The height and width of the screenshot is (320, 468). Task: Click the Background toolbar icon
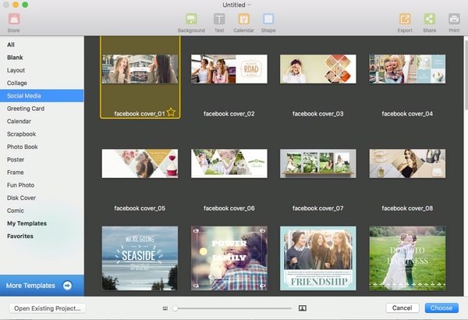191,20
